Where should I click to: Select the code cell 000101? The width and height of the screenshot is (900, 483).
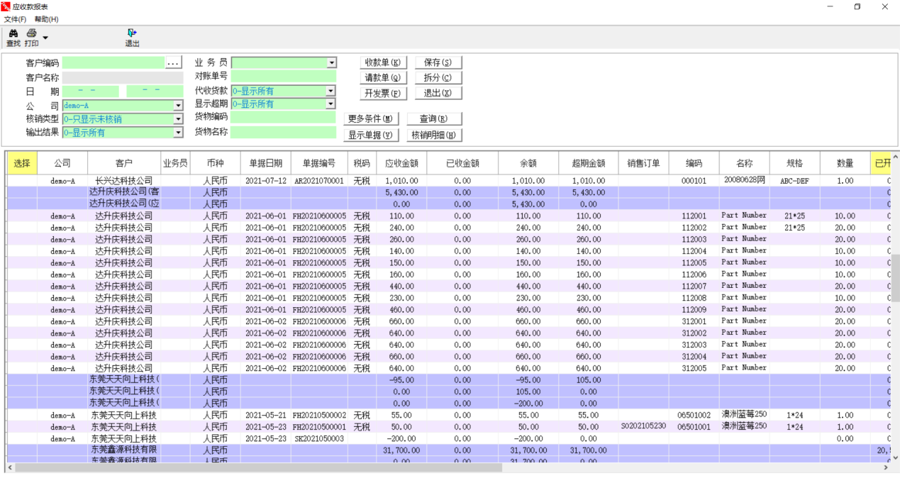pyautogui.click(x=694, y=181)
